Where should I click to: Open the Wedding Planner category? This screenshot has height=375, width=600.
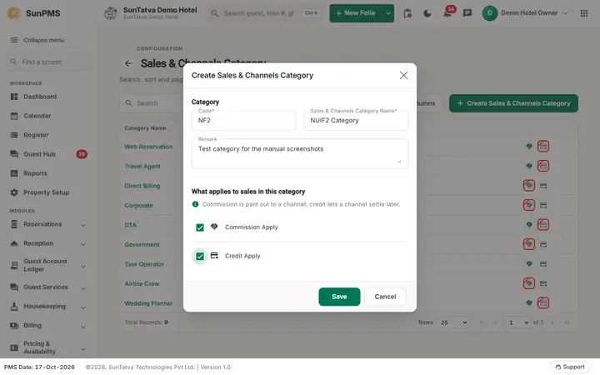(148, 303)
